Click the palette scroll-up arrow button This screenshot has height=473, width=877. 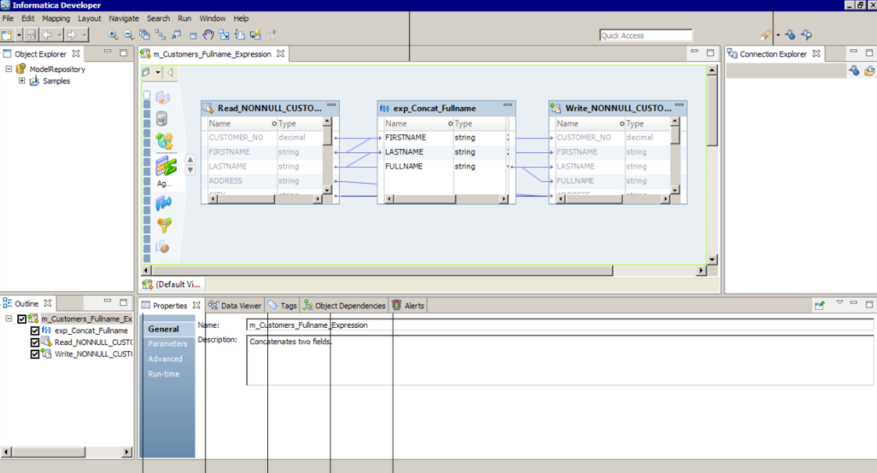click(x=190, y=159)
